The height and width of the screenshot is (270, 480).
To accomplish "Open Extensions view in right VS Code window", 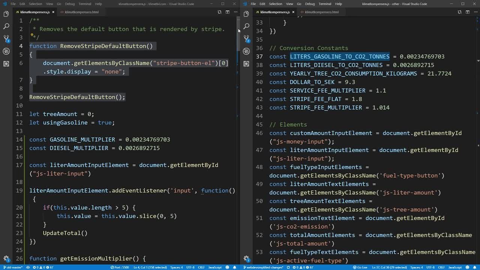I will [246, 64].
